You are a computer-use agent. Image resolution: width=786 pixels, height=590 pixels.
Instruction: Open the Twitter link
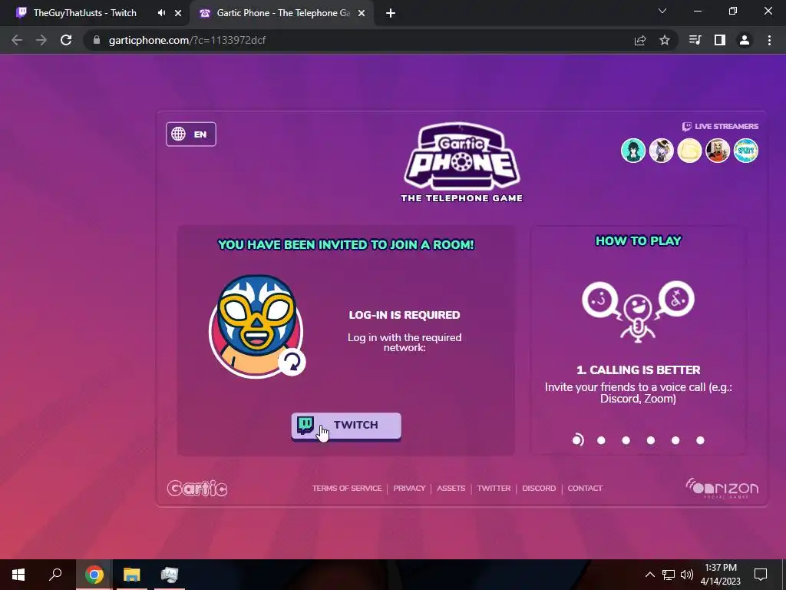click(x=494, y=488)
